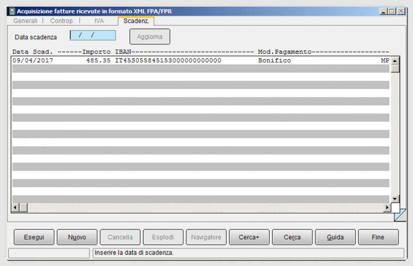This screenshot has width=413, height=266.
Task: Click the Nuovo button
Action: click(77, 237)
